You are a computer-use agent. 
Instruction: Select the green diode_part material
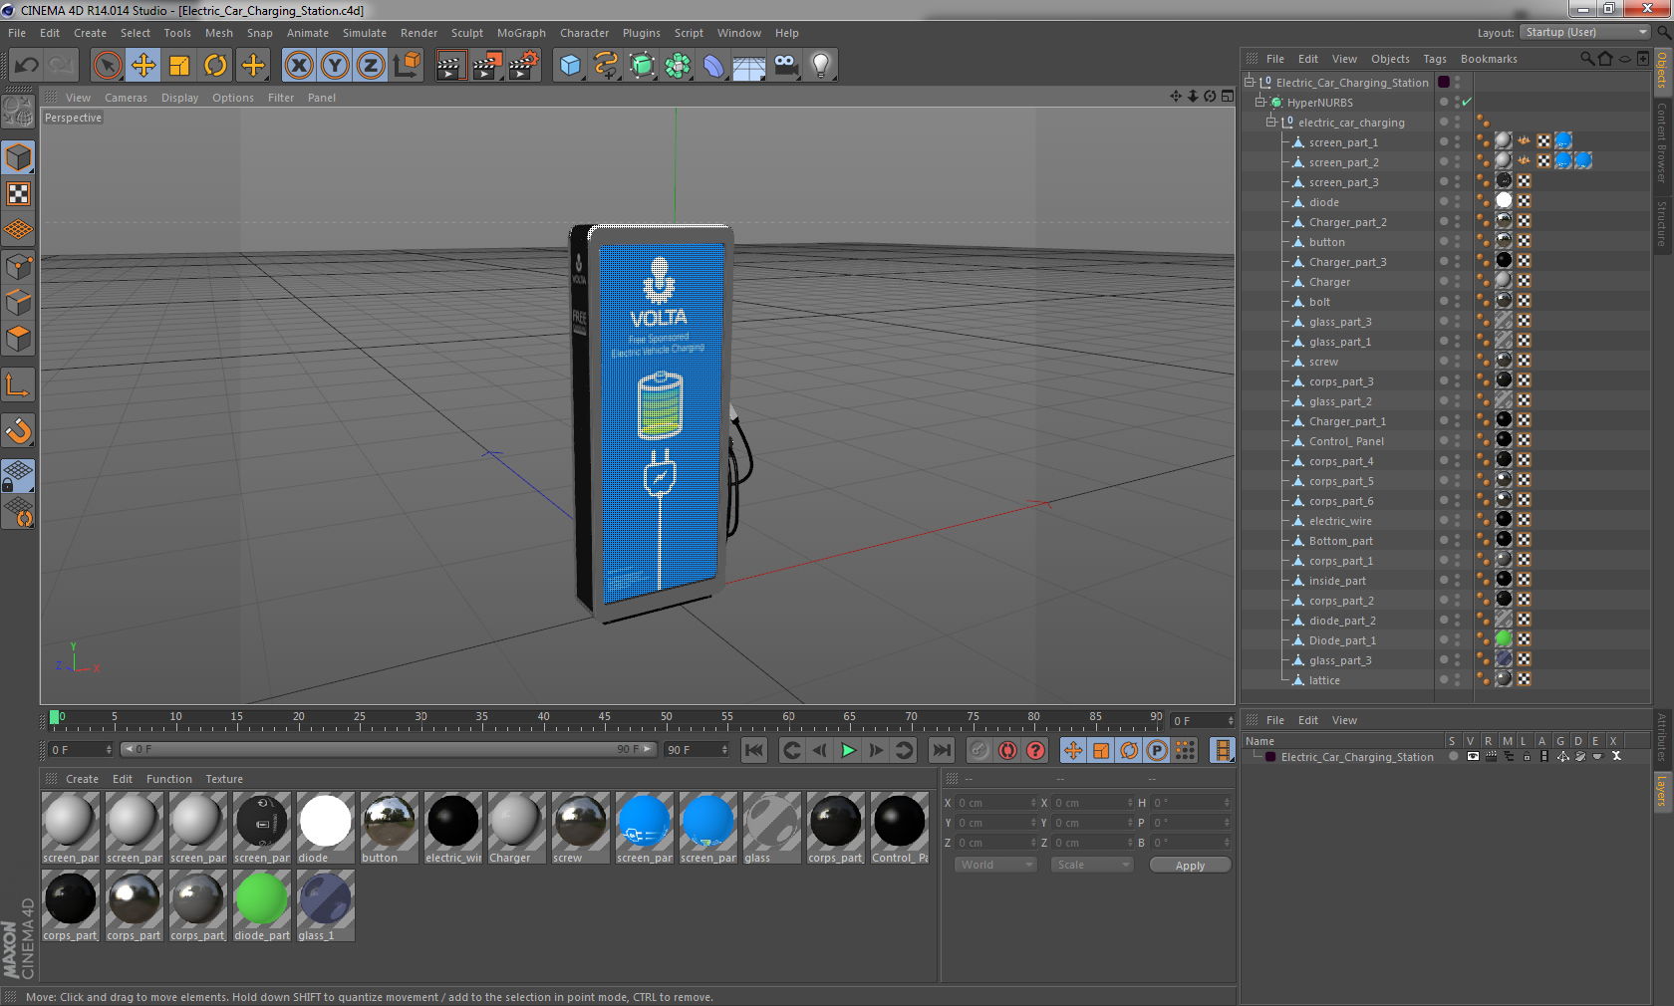coord(261,905)
